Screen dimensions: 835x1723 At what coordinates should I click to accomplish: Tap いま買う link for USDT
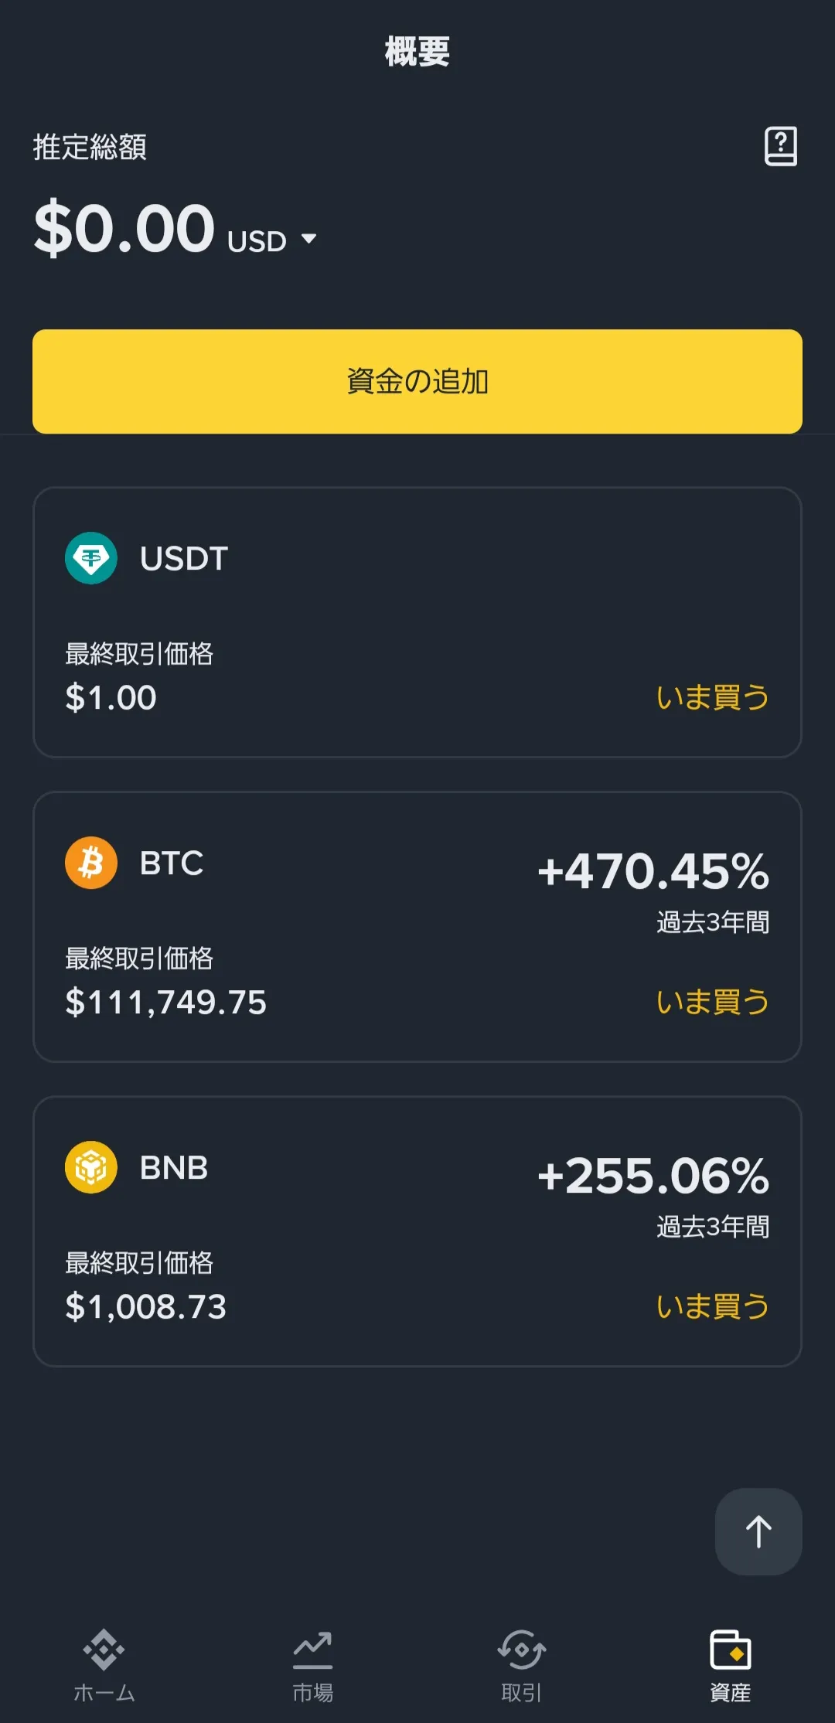tap(712, 697)
